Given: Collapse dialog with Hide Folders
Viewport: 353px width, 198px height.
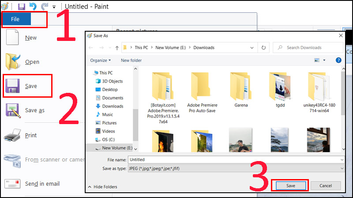Looking at the screenshot, I should (102, 187).
